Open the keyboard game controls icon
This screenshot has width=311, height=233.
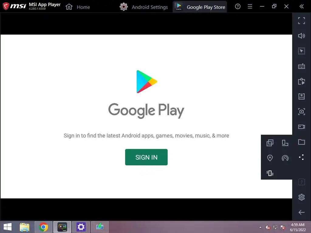pyautogui.click(x=302, y=66)
